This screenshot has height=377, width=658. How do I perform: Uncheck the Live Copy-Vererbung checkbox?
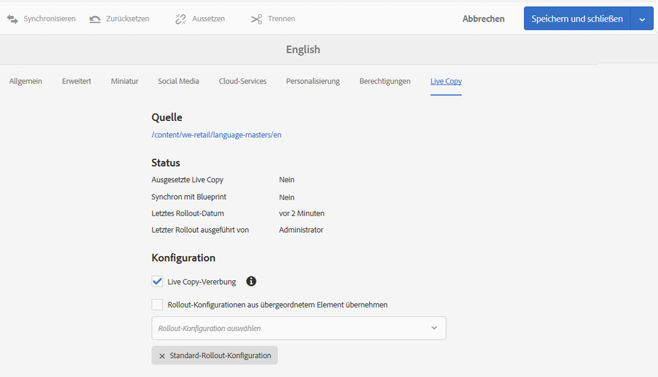click(158, 281)
